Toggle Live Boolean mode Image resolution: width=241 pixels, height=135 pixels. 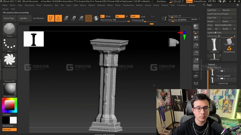pyautogui.click(x=38, y=18)
